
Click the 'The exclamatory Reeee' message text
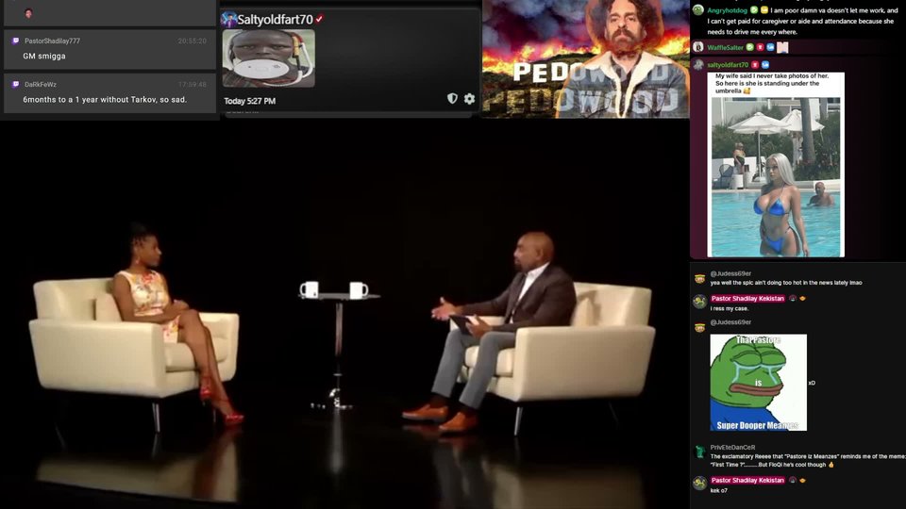[x=808, y=460]
